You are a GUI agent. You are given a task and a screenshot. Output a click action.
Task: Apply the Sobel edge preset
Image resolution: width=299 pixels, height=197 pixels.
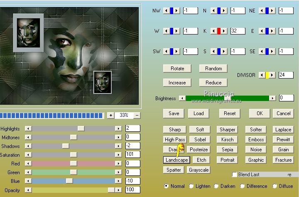(x=200, y=140)
